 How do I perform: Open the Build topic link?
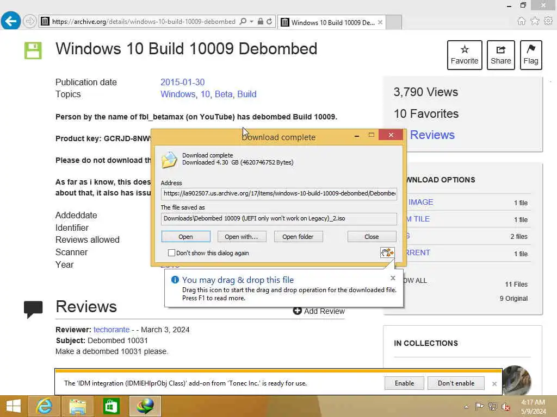tap(246, 94)
